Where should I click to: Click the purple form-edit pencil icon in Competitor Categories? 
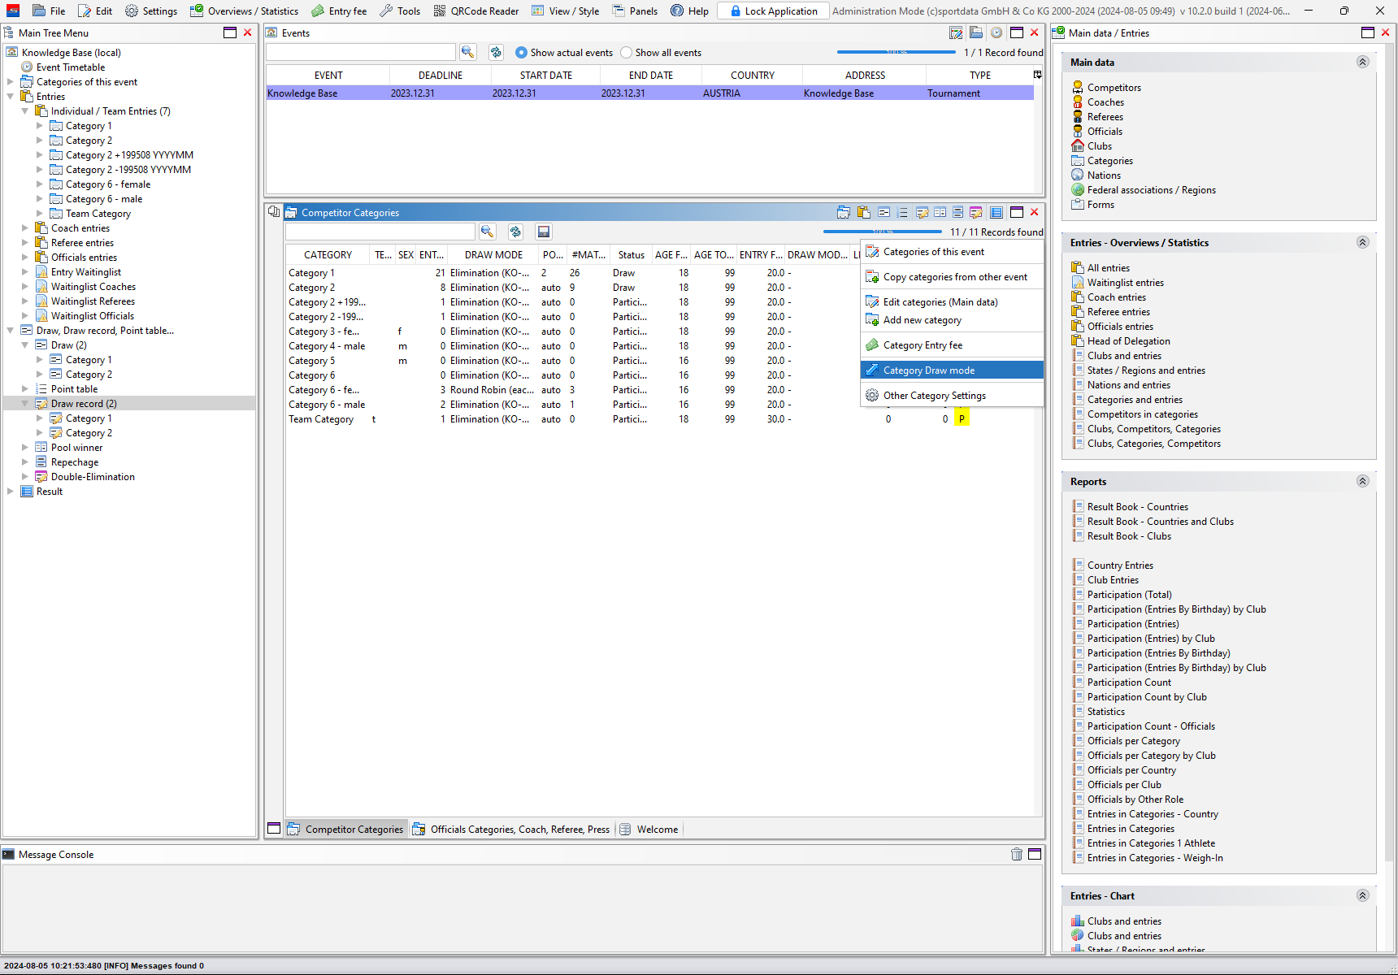point(976,212)
